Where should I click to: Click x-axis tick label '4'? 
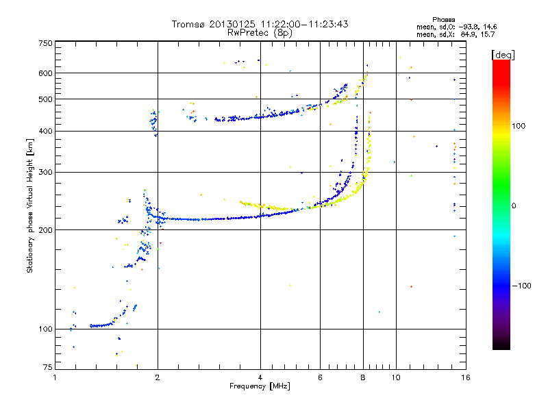[x=260, y=377]
